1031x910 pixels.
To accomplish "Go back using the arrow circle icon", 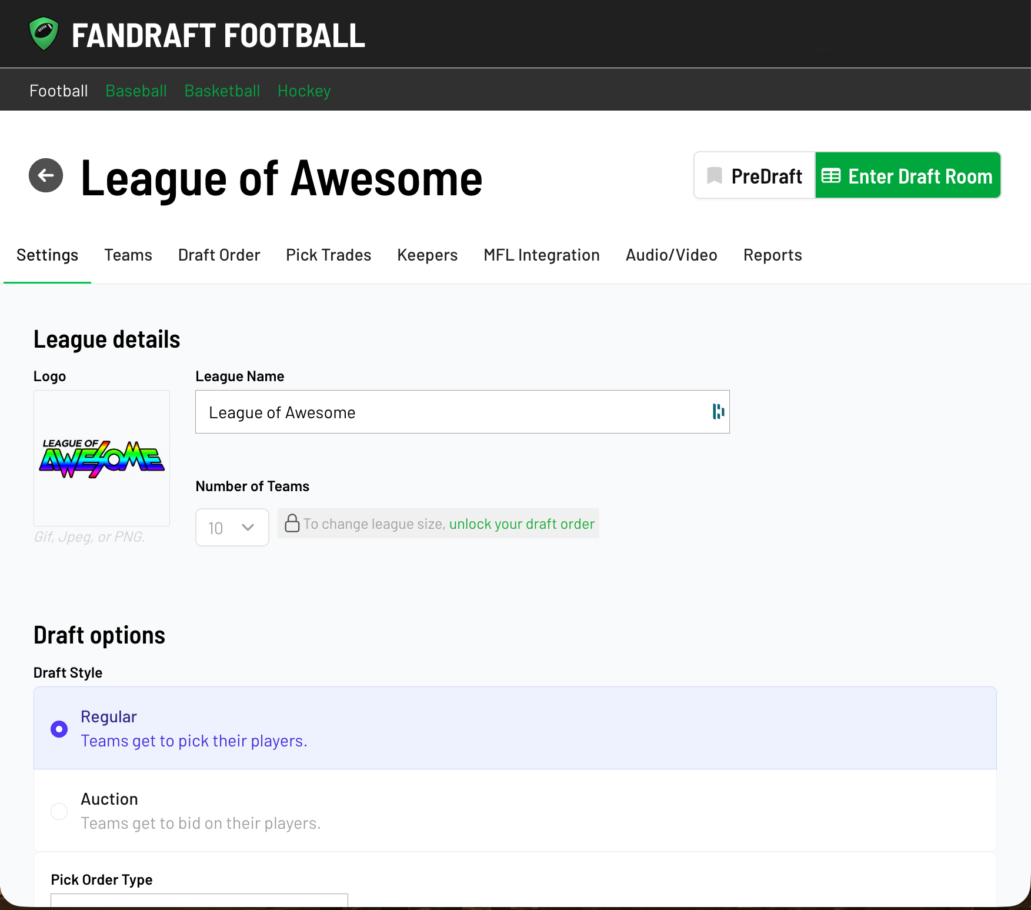I will (46, 175).
